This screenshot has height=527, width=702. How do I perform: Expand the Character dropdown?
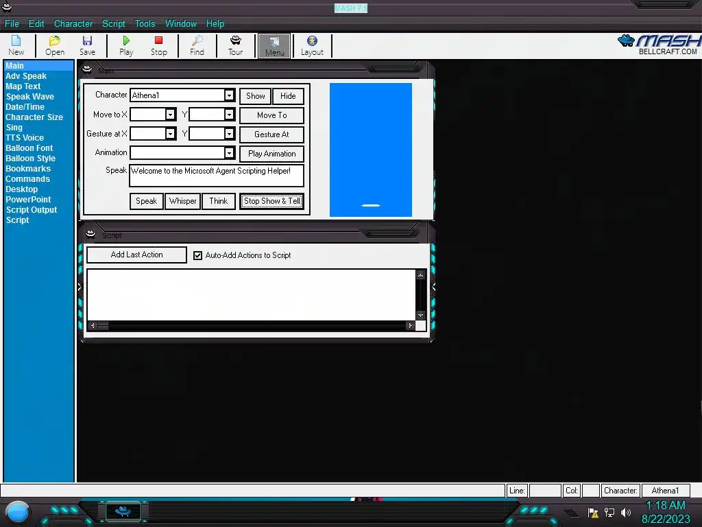tap(229, 95)
